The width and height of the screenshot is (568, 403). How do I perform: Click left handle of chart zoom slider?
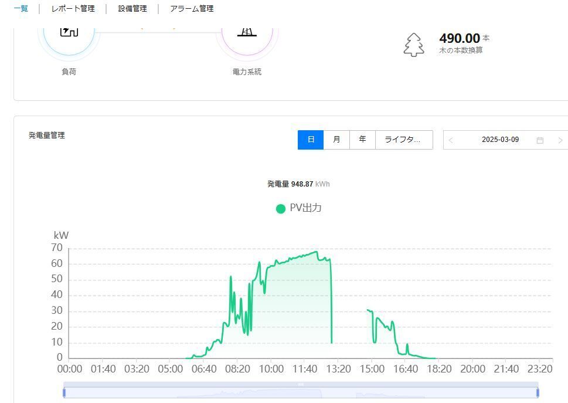tap(64, 392)
